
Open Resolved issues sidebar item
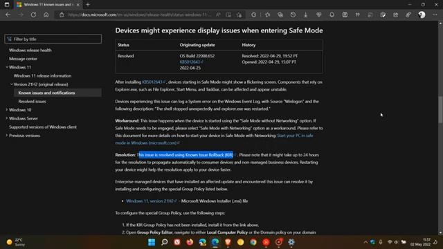click(x=33, y=102)
